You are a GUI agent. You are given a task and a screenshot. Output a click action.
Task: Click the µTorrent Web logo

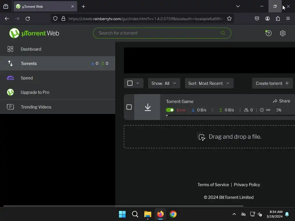34,33
